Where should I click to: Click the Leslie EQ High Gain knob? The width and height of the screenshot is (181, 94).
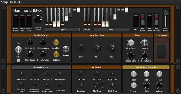point(113,73)
